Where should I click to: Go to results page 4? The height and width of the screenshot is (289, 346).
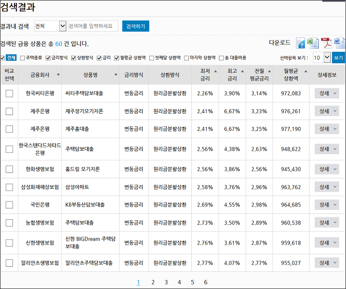pos(179,283)
